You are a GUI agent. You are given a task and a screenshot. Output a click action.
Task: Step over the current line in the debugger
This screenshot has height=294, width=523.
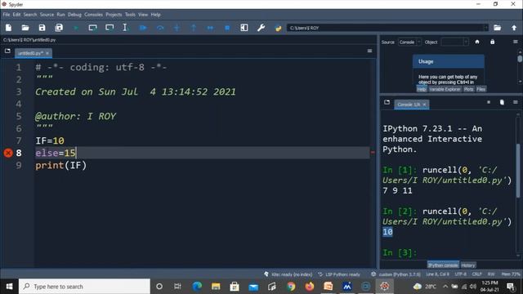click(160, 28)
